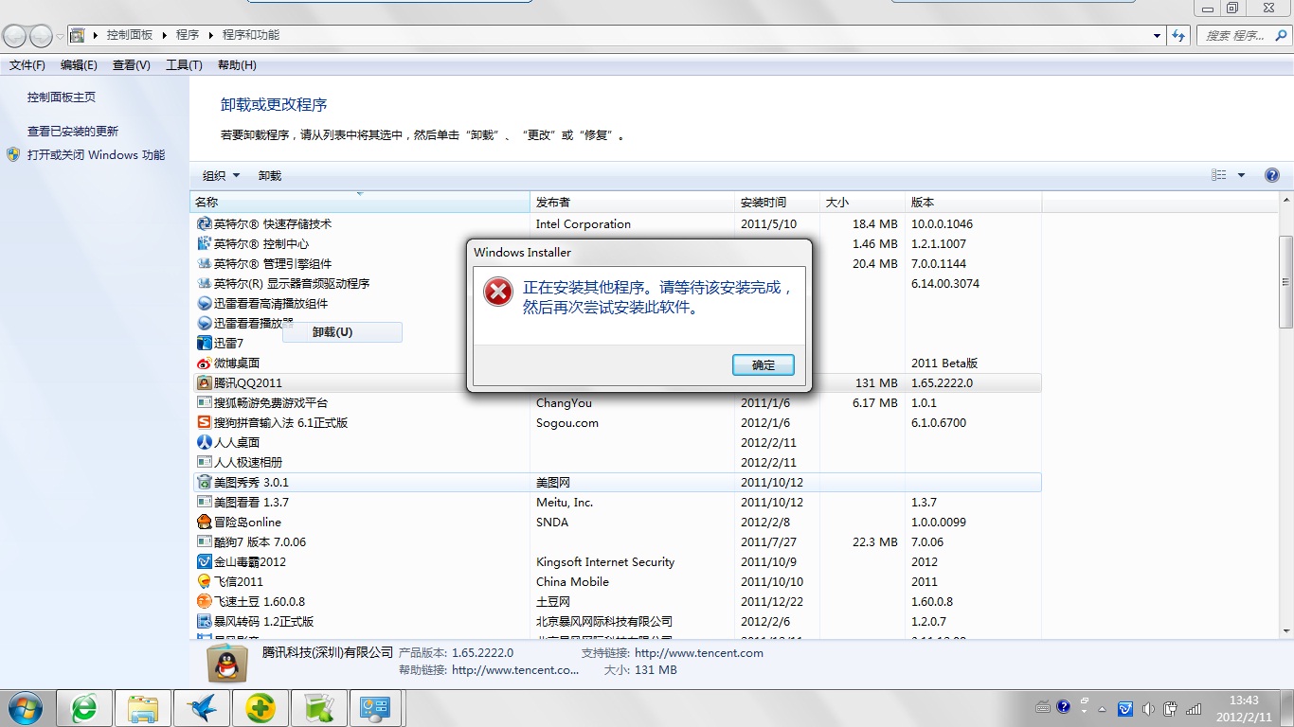The image size is (1294, 727).
Task: Click the forward navigation arrow
Action: (41, 36)
